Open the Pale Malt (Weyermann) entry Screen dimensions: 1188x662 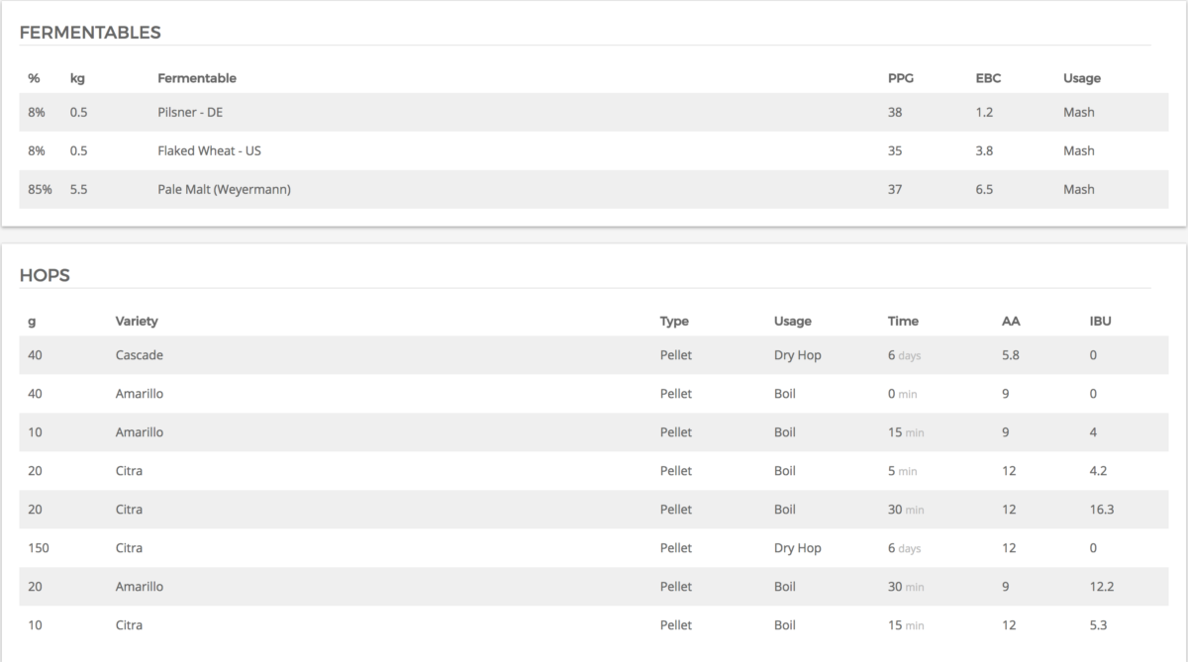pos(224,189)
